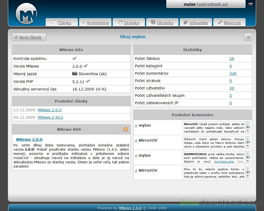Open the MNews 2.0.0 RSS headline
The image size is (264, 211).
point(29,140)
